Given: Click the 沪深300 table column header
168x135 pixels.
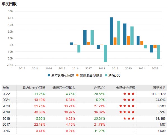Looking at the screenshot, I should coord(99,87).
